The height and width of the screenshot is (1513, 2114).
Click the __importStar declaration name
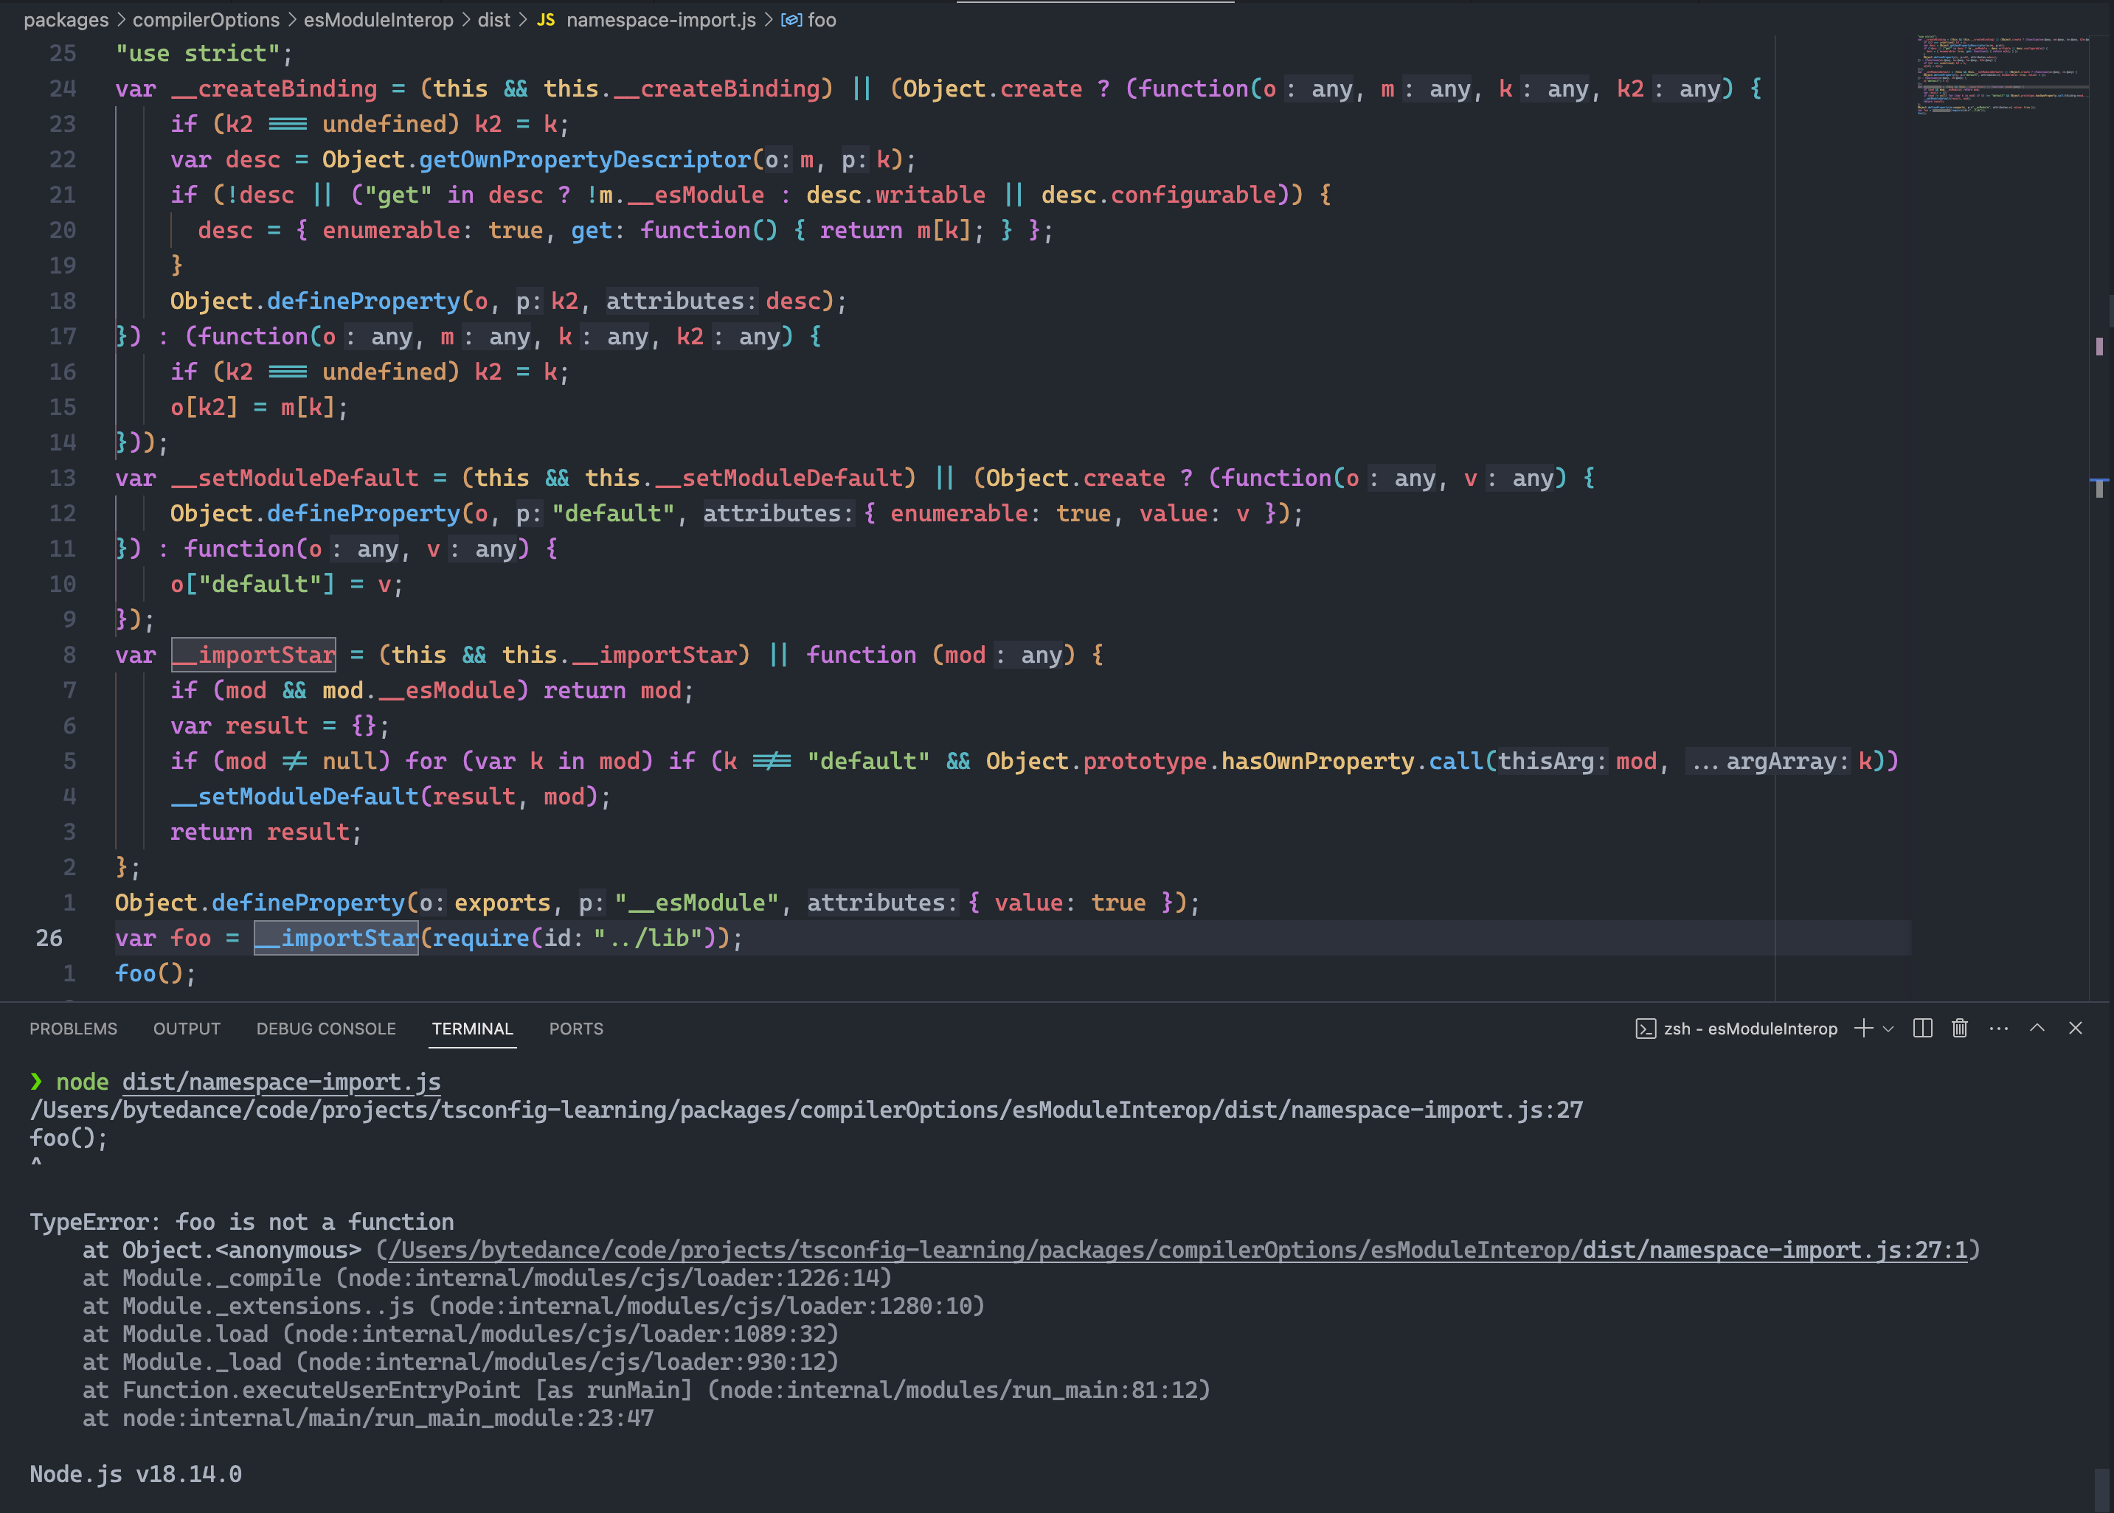click(254, 655)
